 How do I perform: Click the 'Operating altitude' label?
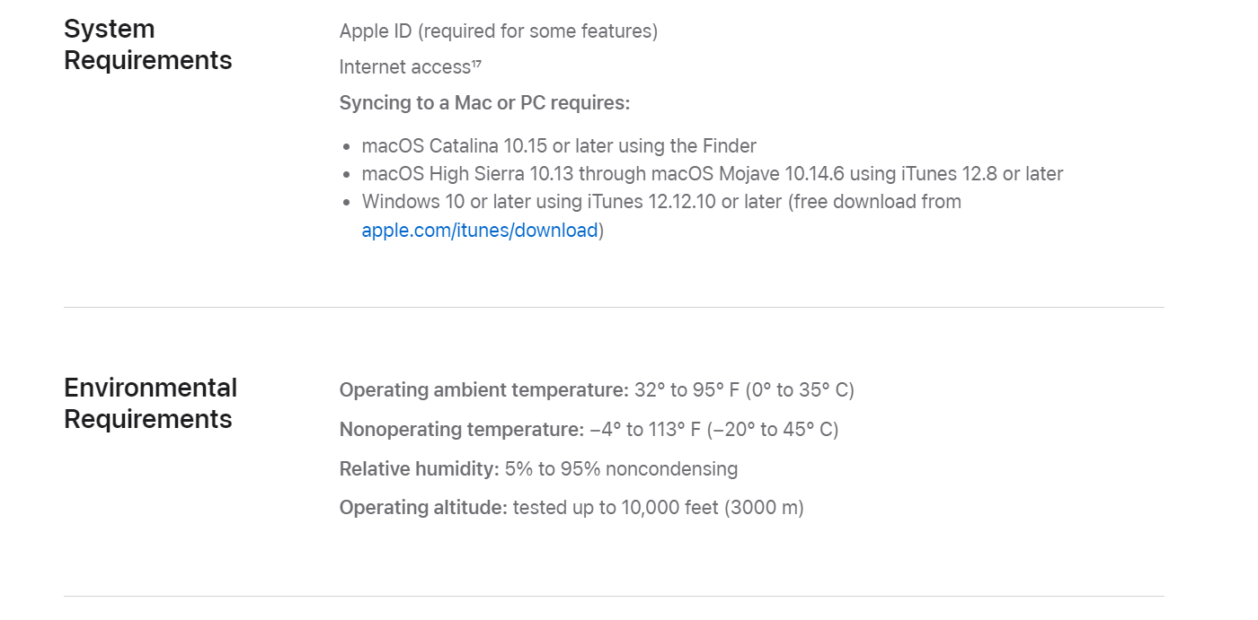[x=423, y=508]
